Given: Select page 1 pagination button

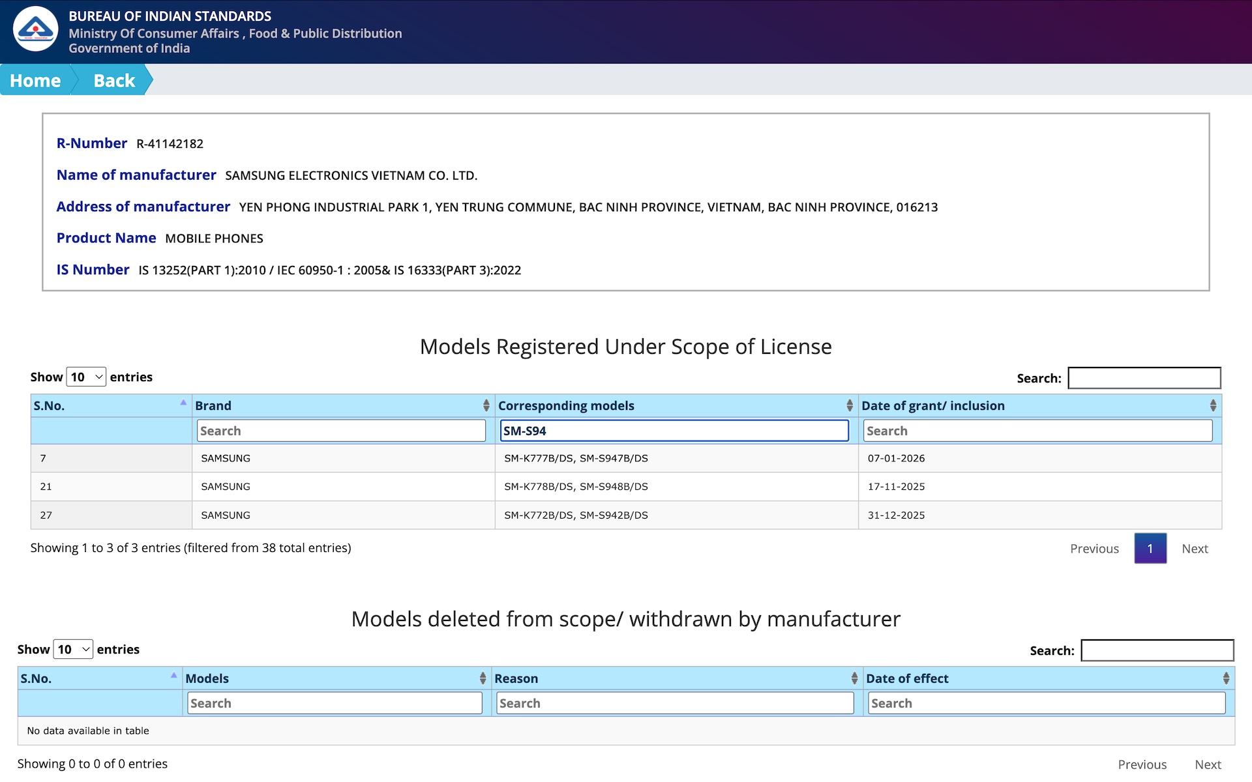Looking at the screenshot, I should tap(1150, 549).
